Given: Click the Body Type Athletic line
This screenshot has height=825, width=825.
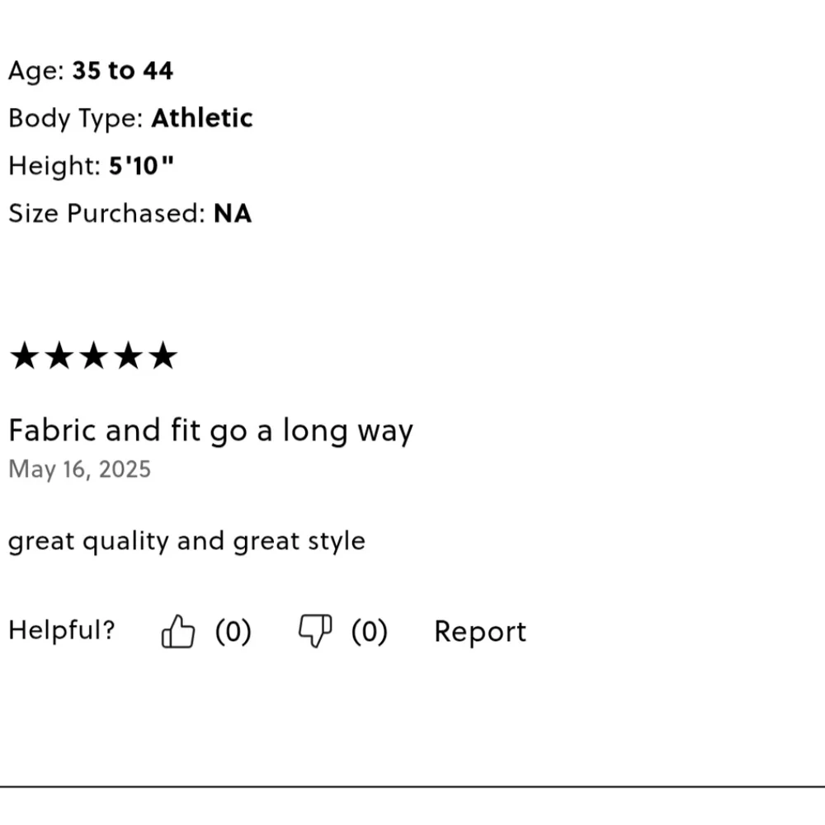Looking at the screenshot, I should click(x=130, y=118).
